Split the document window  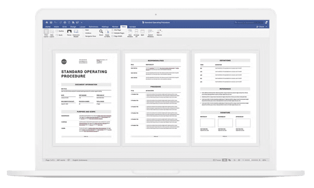142,33
